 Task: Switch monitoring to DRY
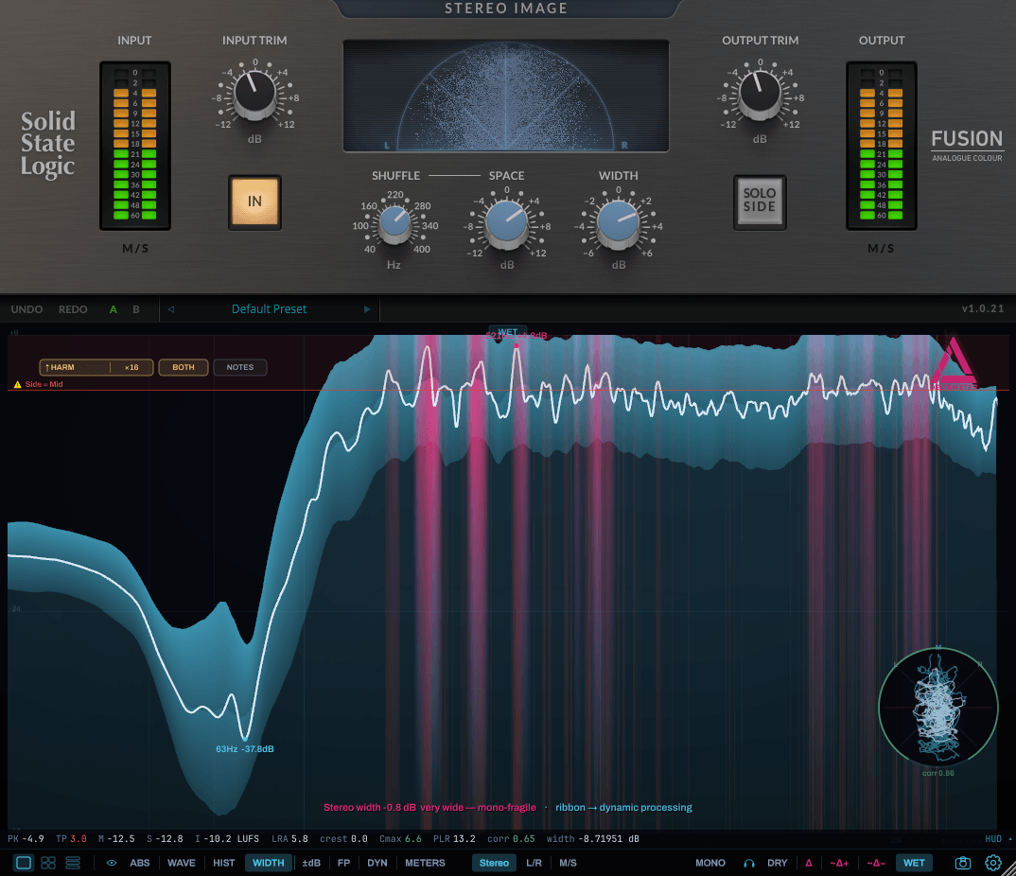coord(777,863)
